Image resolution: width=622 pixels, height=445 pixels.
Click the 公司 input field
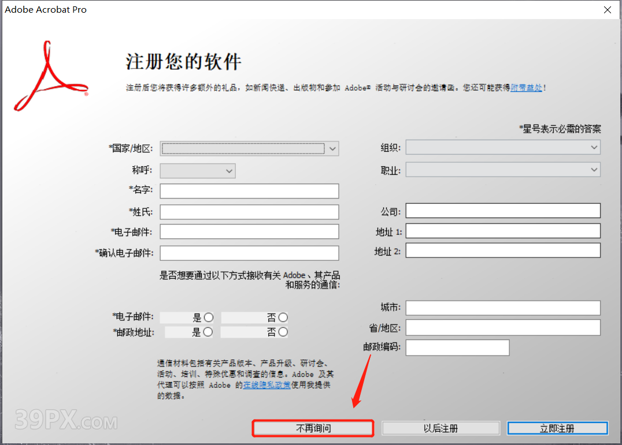(x=502, y=210)
